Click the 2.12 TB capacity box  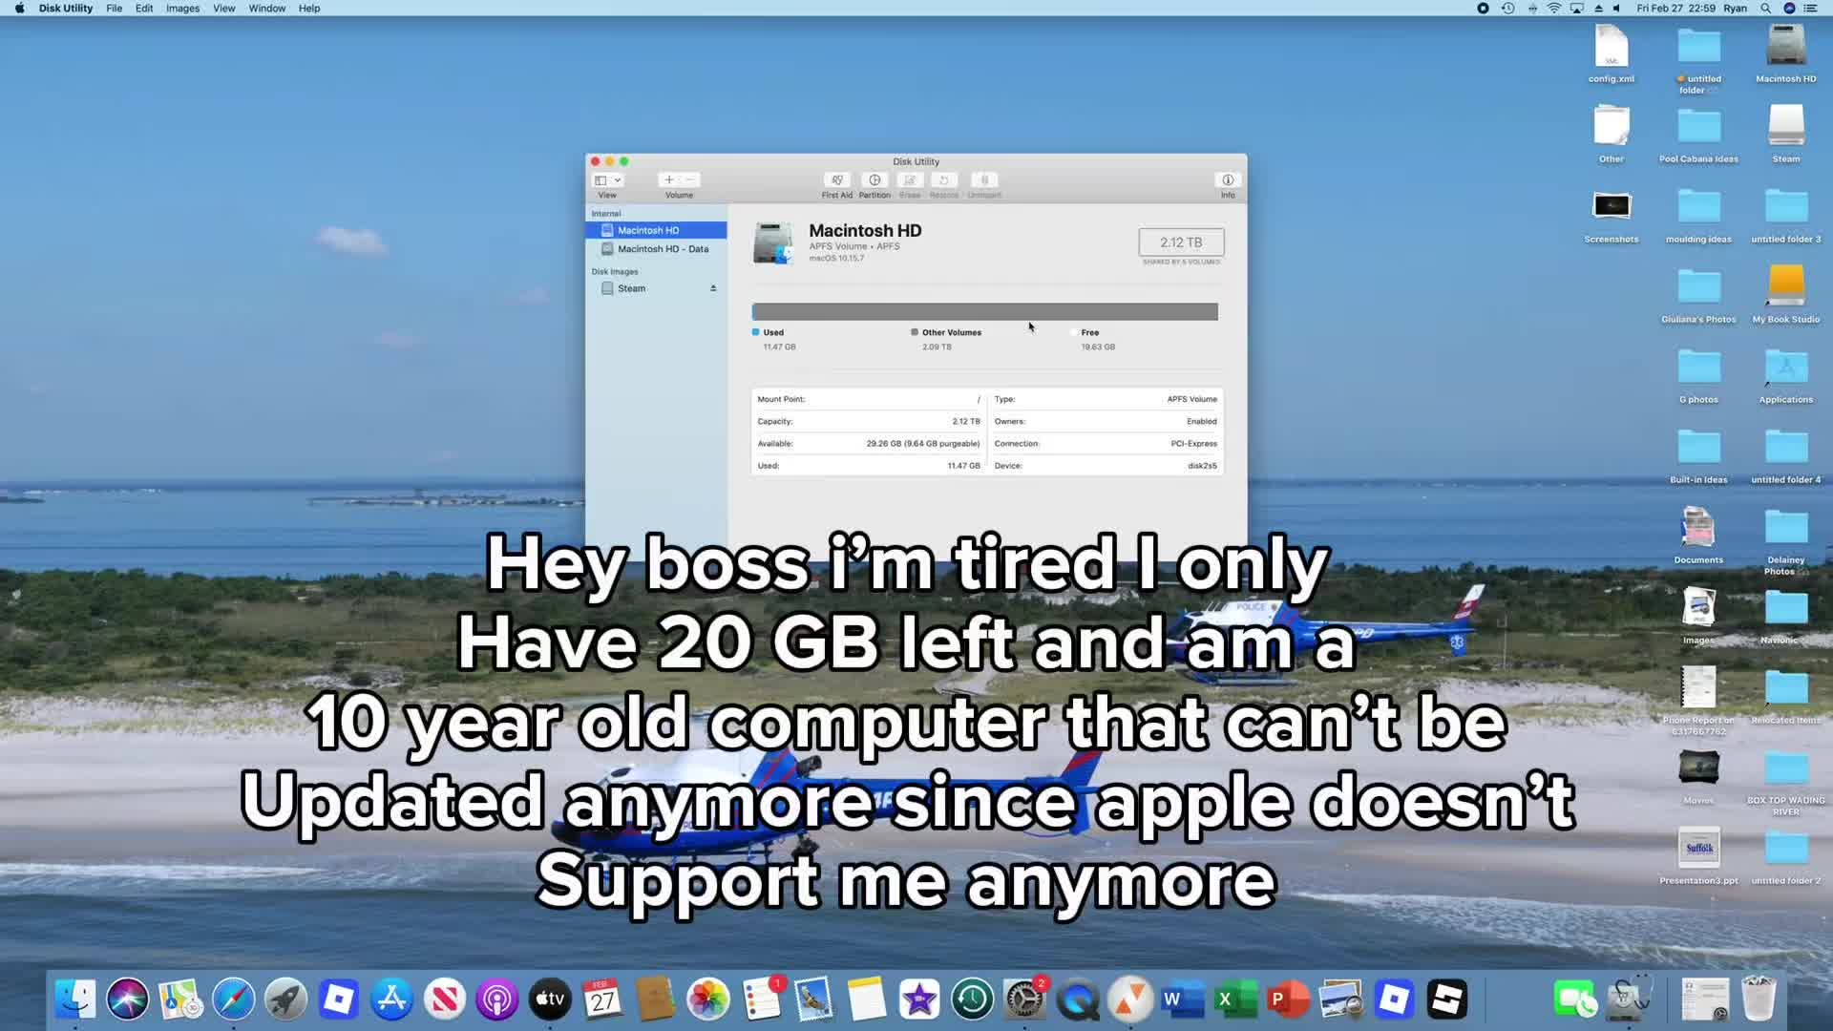tap(1181, 242)
